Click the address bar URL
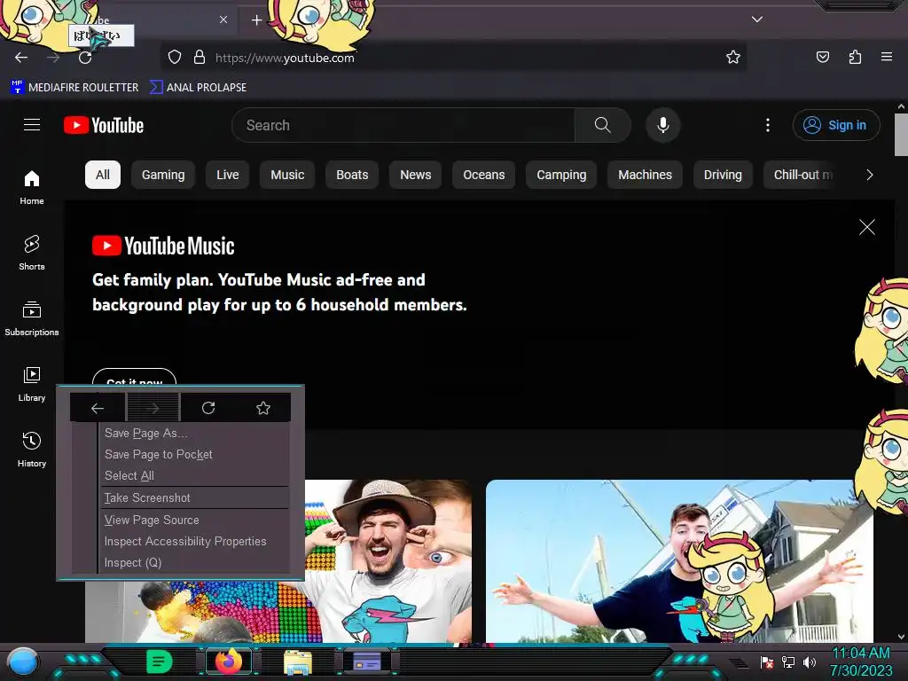Viewport: 908px width, 681px height. coord(285,58)
